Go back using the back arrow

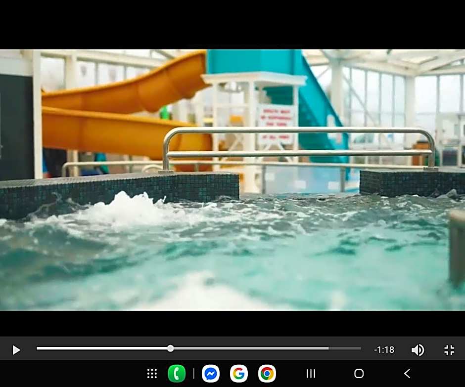(x=407, y=374)
